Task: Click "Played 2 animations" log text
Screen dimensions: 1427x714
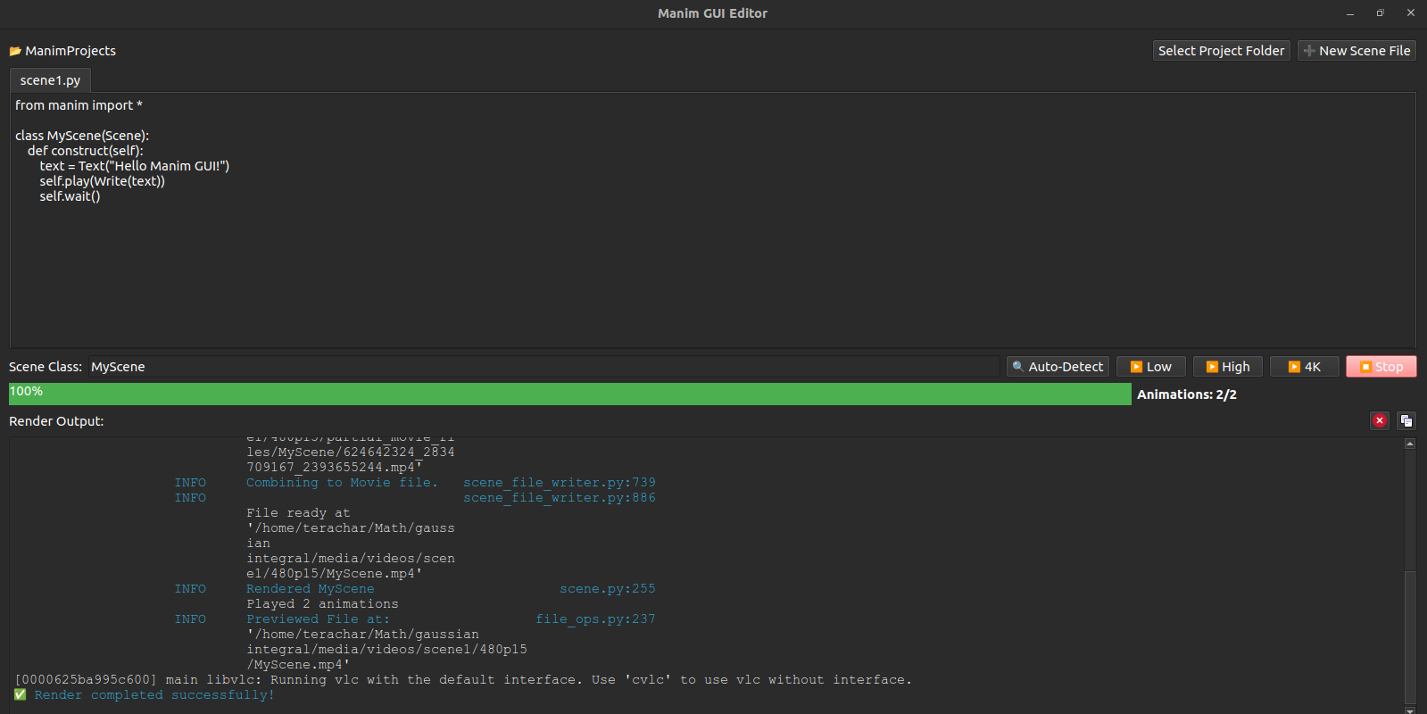Action: tap(322, 604)
